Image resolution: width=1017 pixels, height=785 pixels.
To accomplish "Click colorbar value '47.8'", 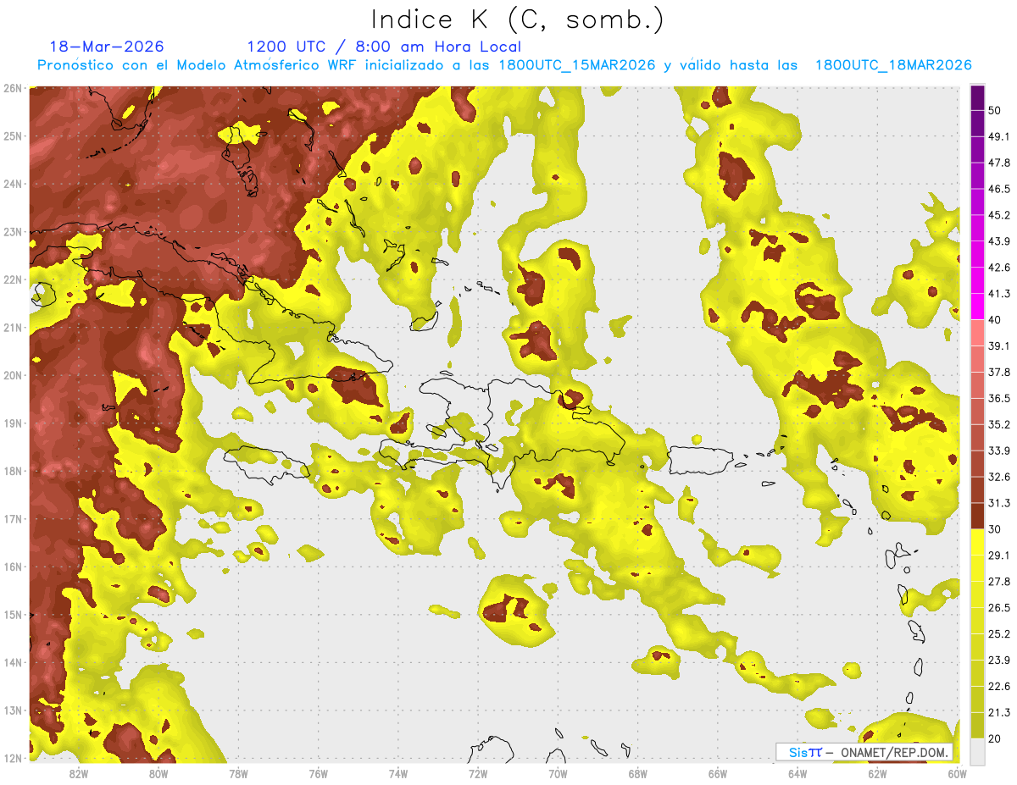I will click(x=999, y=163).
